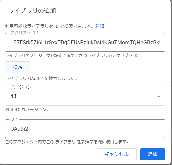The height and width of the screenshot is (165, 172).
Task: Click the version dropdown arrow icon
Action: pos(159,96)
